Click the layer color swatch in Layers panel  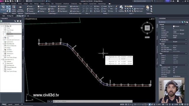tap(131, 6)
